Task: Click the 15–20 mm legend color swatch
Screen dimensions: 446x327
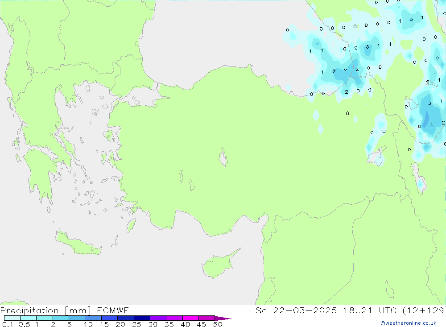Action: [109, 318]
